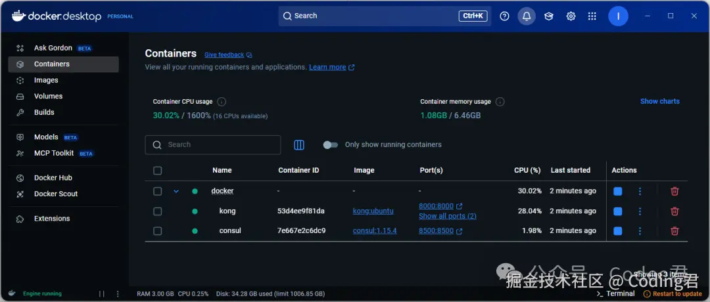Stop the kong container
Image resolution: width=710 pixels, height=302 pixels.
(x=617, y=211)
